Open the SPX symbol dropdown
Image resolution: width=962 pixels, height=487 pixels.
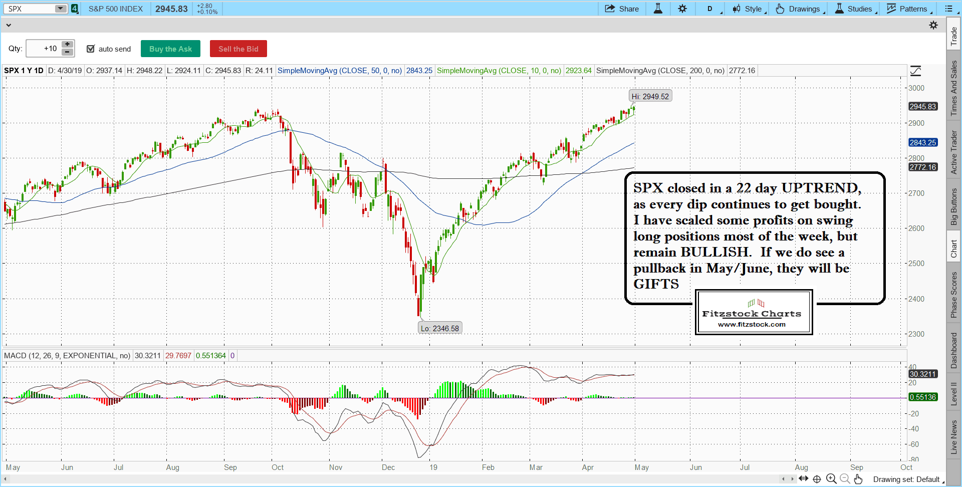60,9
